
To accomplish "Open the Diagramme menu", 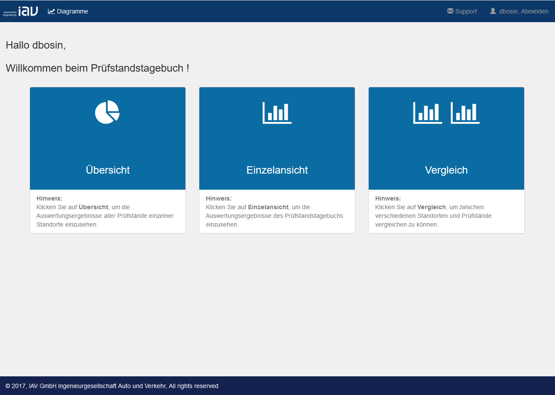I will coord(68,11).
